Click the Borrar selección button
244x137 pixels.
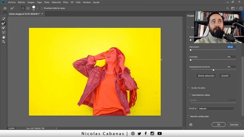tap(206, 76)
